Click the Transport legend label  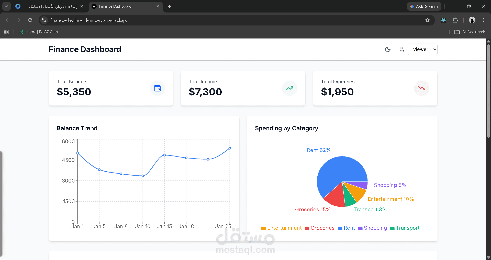pos(408,228)
